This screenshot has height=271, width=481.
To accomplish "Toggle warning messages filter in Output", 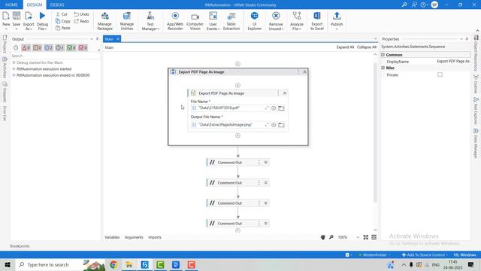I will 38,47.
